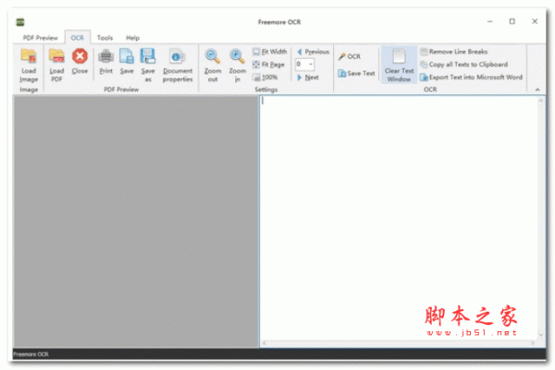
Task: Open the Help tab
Action: click(132, 38)
